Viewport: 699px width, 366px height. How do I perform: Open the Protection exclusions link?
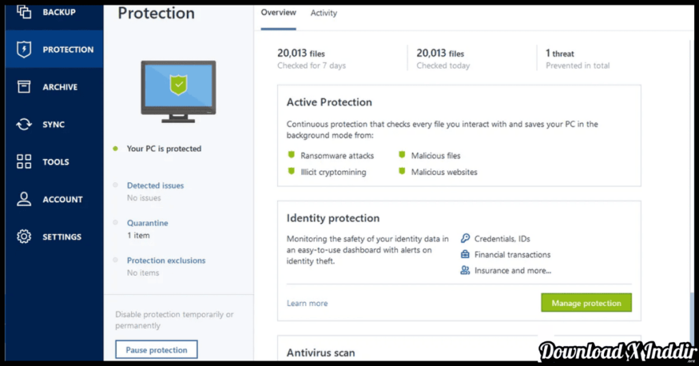pos(167,260)
